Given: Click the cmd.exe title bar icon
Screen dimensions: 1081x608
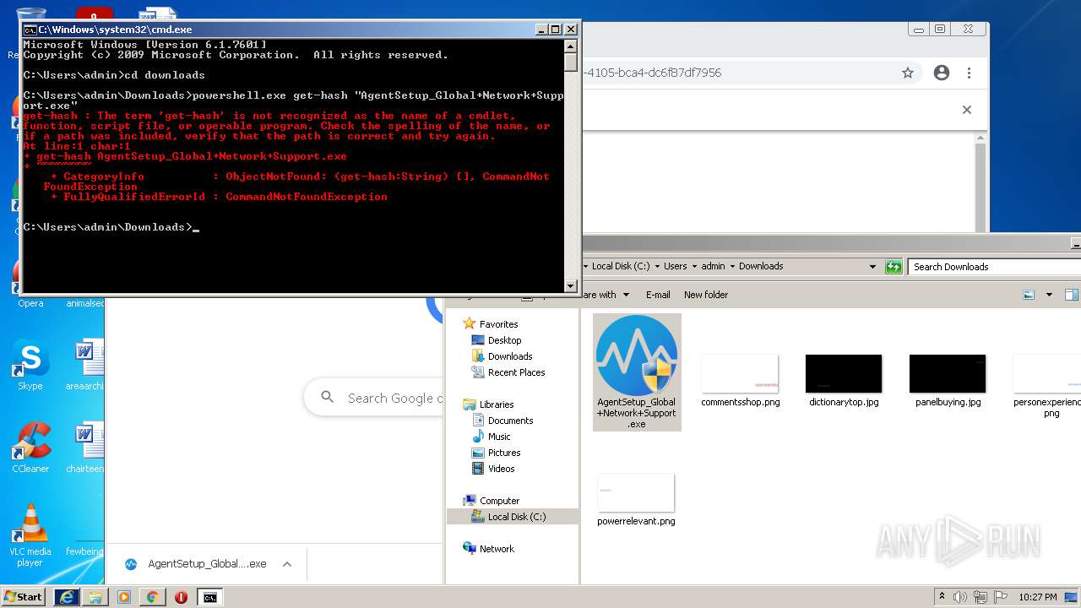Looking at the screenshot, I should pos(30,30).
